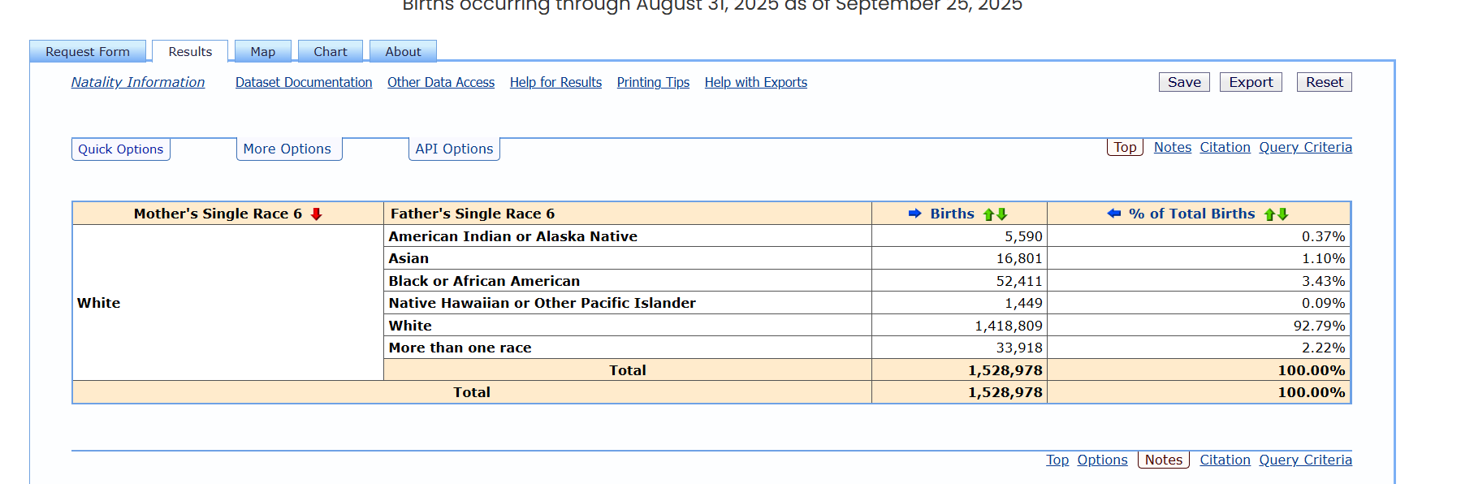This screenshot has height=484, width=1461.
Task: Open the Map tab
Action: [262, 52]
